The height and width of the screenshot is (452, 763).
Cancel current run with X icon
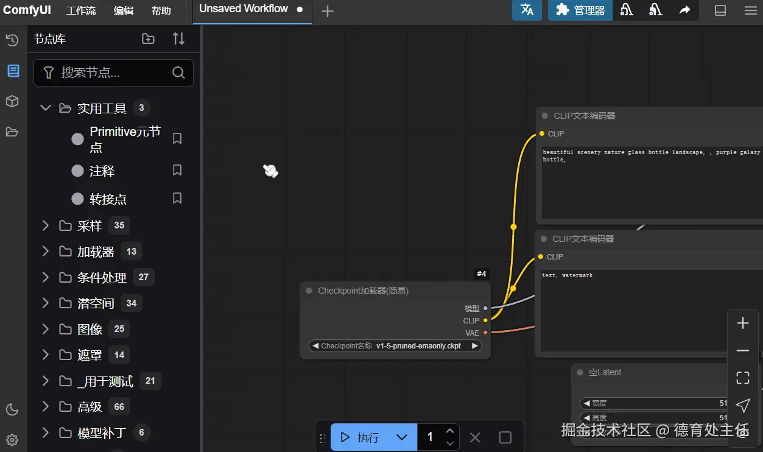point(476,437)
